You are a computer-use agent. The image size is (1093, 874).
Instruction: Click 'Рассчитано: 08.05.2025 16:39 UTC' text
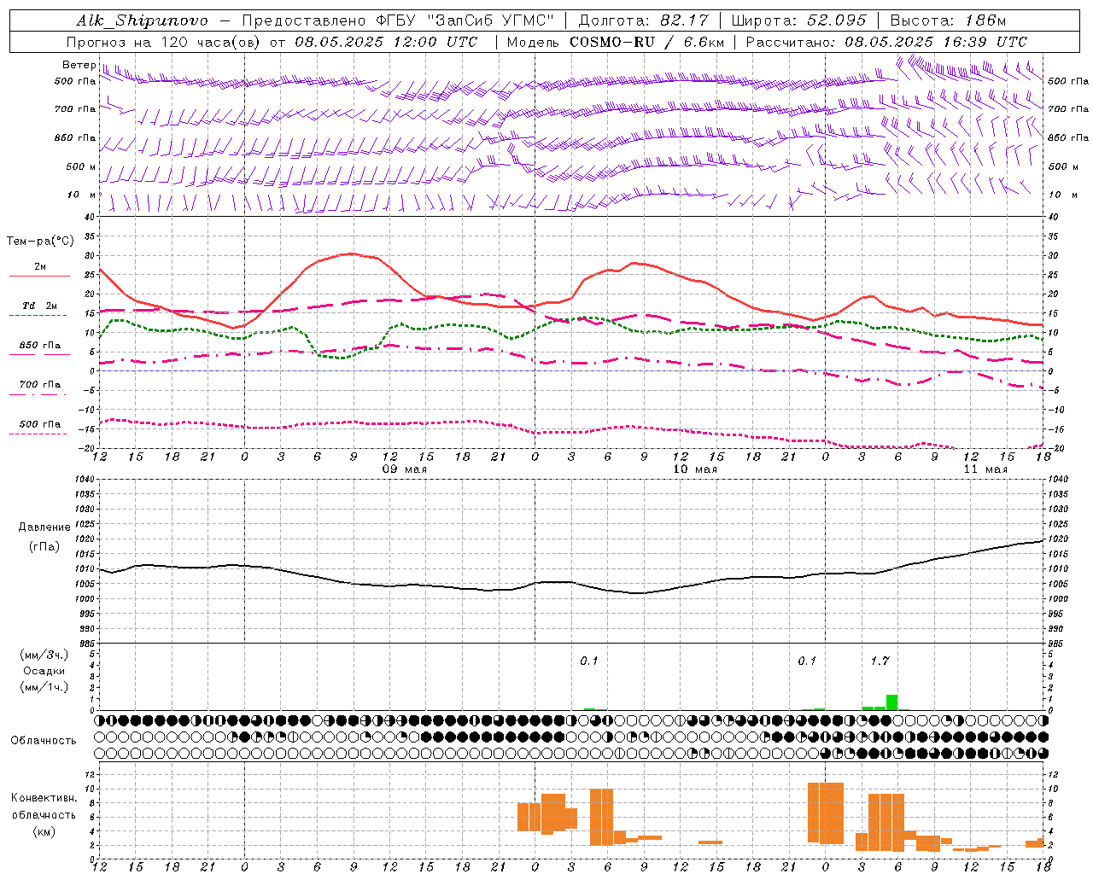[886, 42]
